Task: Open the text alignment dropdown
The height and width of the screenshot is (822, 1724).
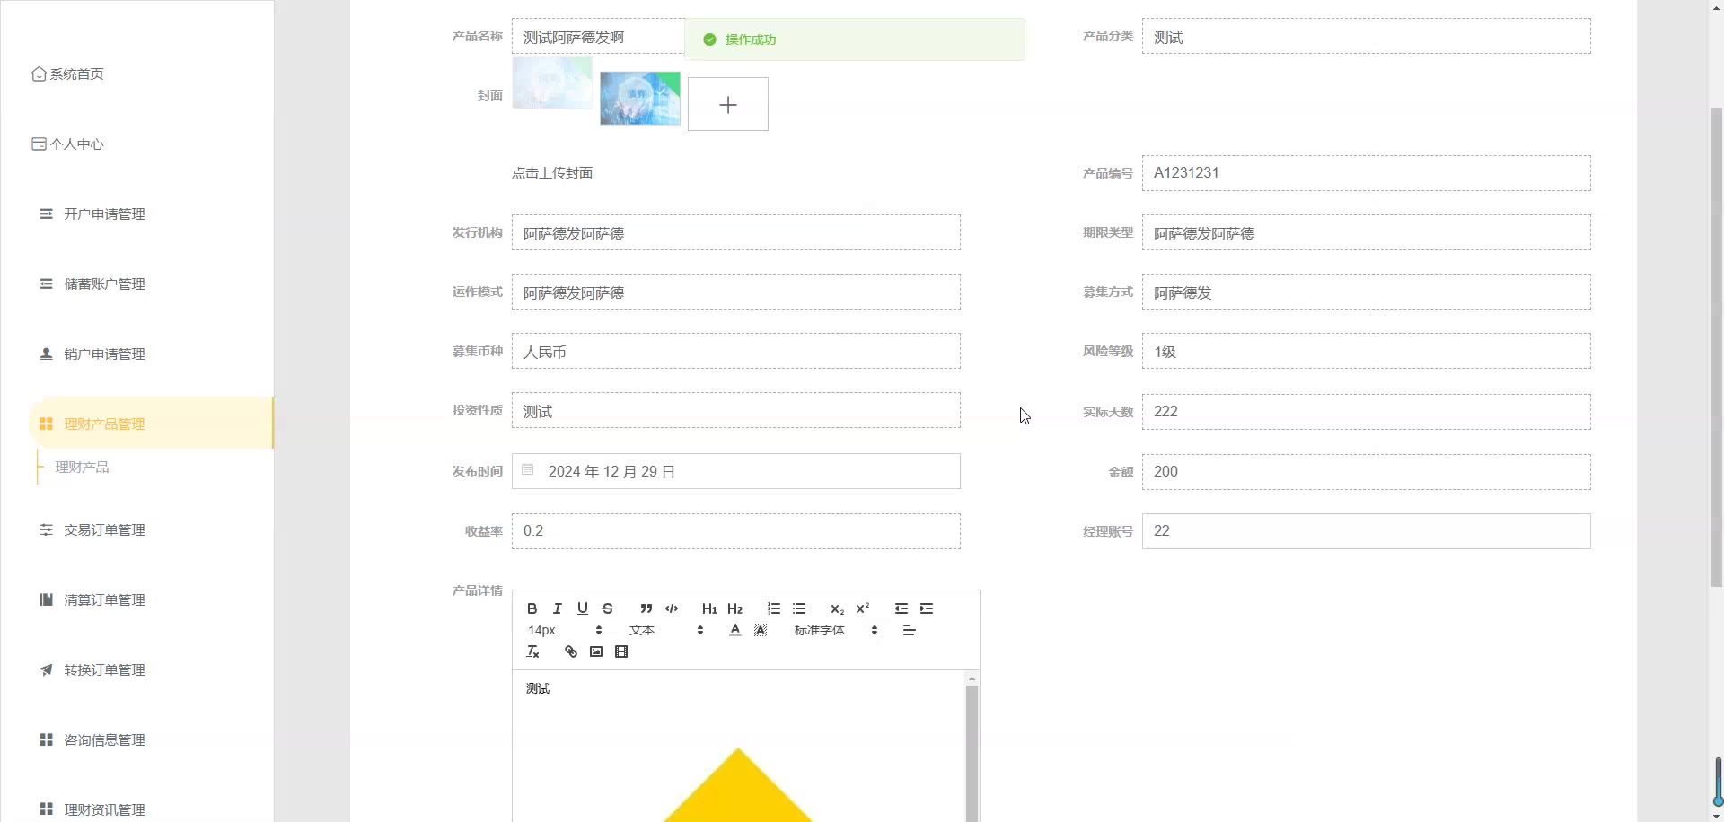Action: pos(909,630)
